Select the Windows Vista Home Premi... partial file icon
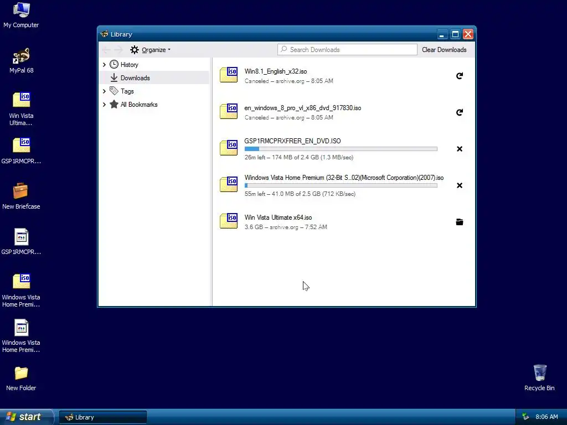567x425 pixels. (21, 336)
